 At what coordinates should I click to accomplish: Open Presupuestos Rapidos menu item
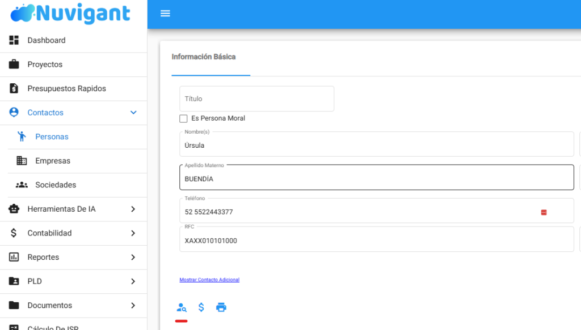(x=73, y=88)
